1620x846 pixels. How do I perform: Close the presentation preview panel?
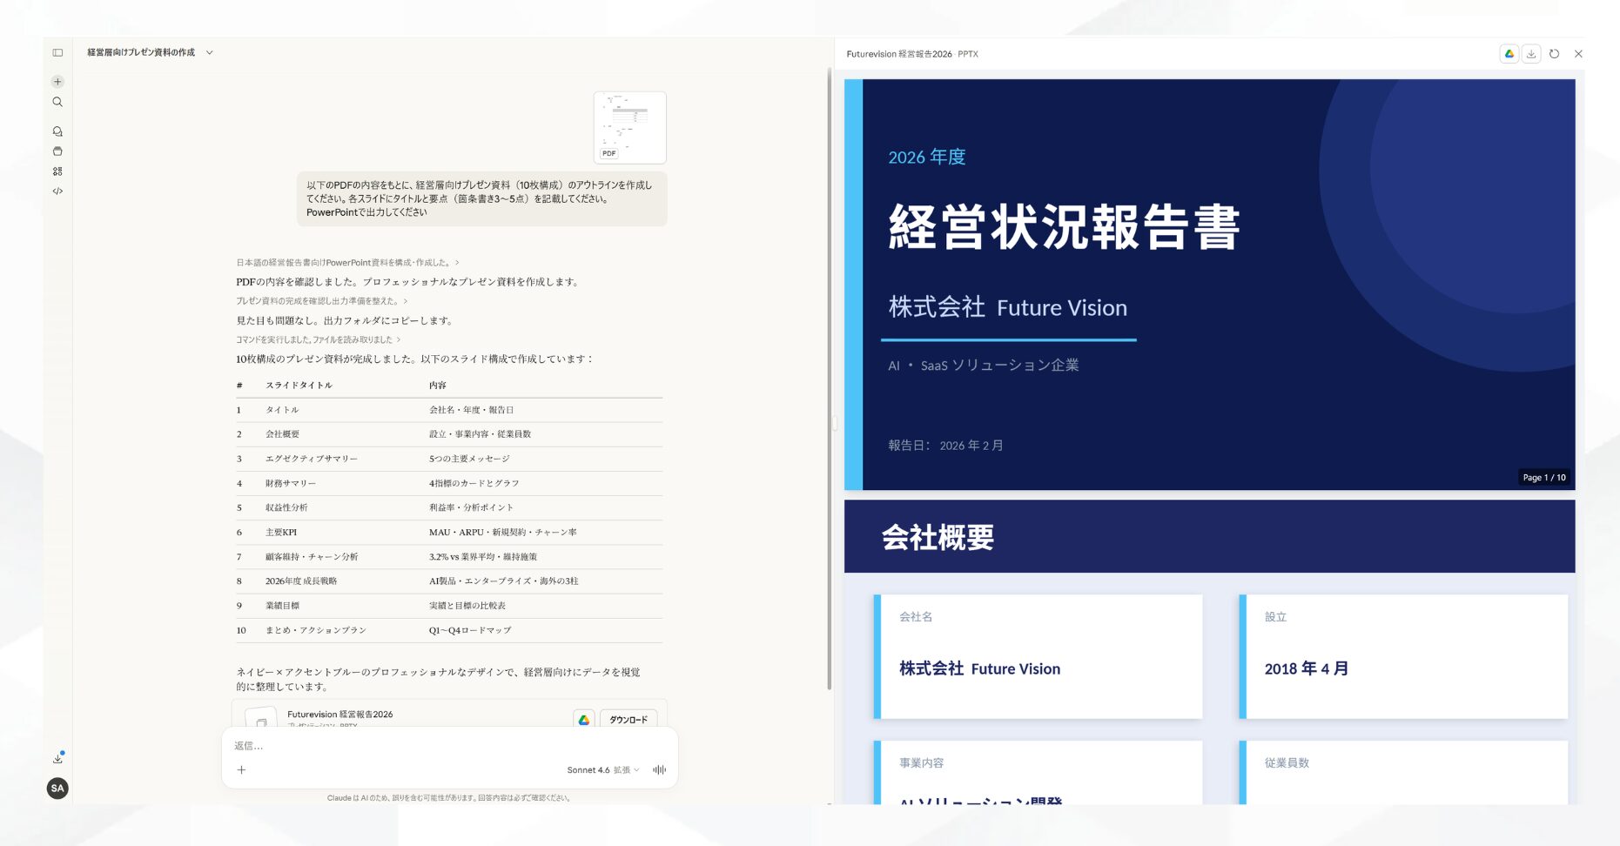[1578, 53]
